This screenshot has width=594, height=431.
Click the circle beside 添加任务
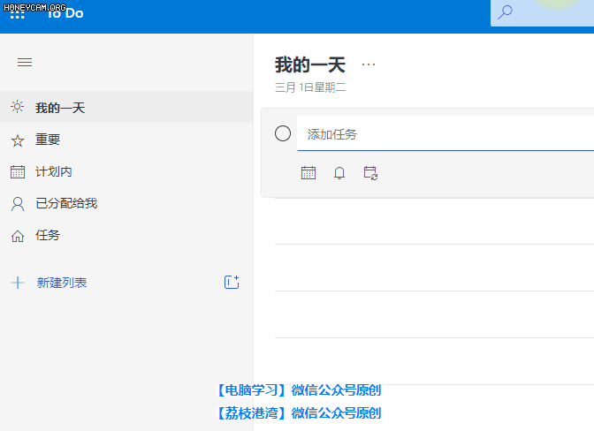click(x=283, y=133)
